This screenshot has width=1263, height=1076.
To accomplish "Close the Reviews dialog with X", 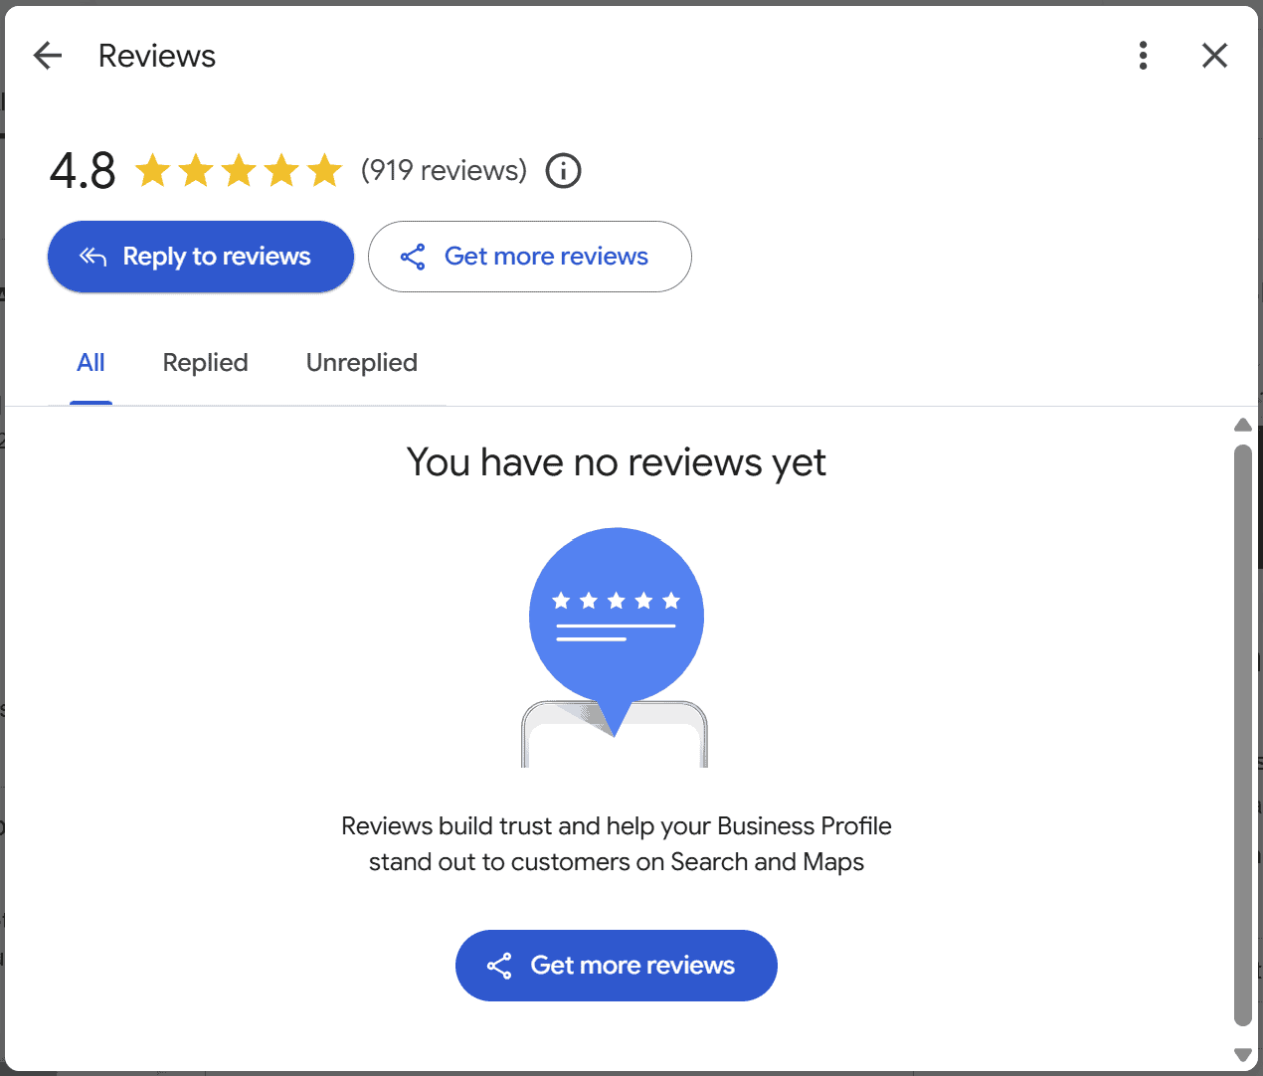I will (1214, 56).
